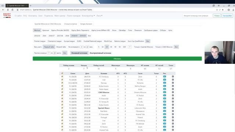235x132 pixels.
Task: Click dark details icon for Rubin Kazan 20.05.19 row
Action: tap(173, 89)
